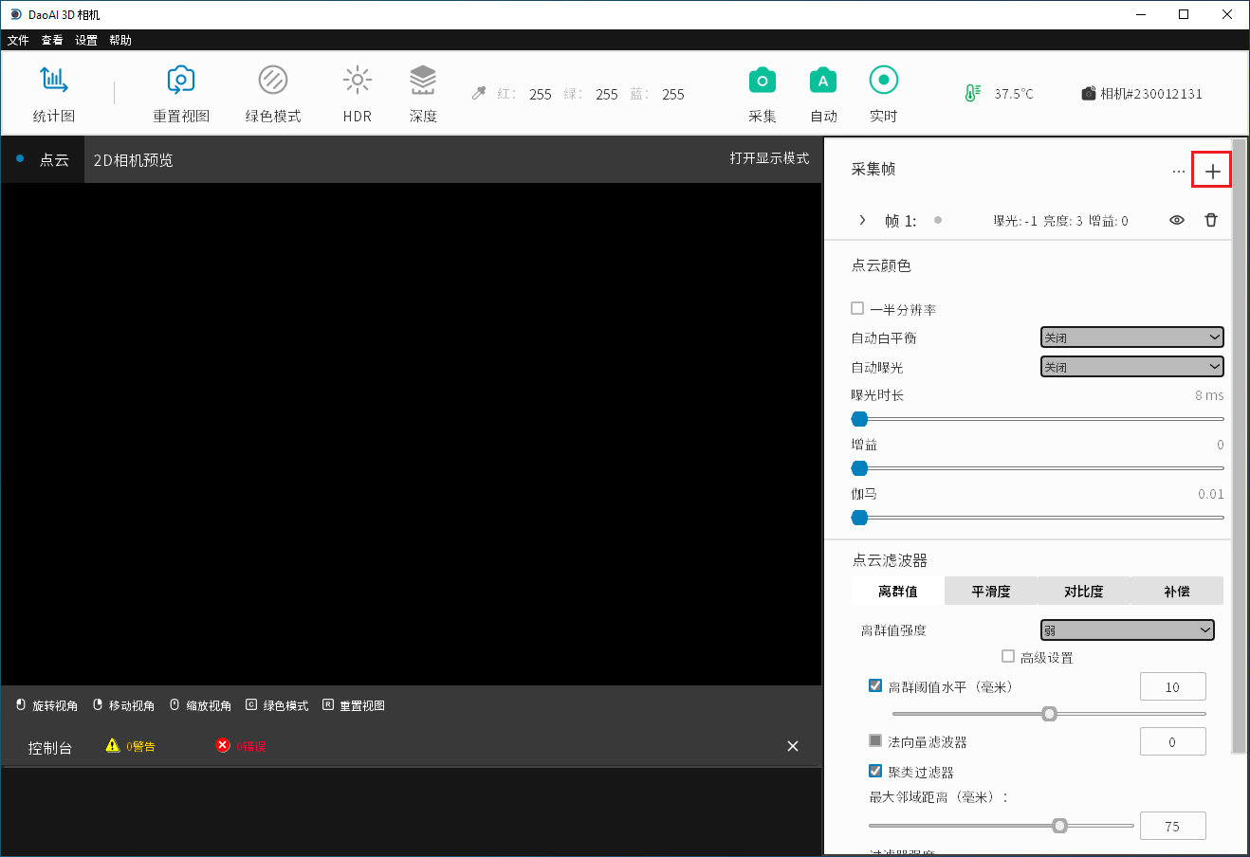
Task: Click 打开显示模式 button
Action: tap(769, 158)
